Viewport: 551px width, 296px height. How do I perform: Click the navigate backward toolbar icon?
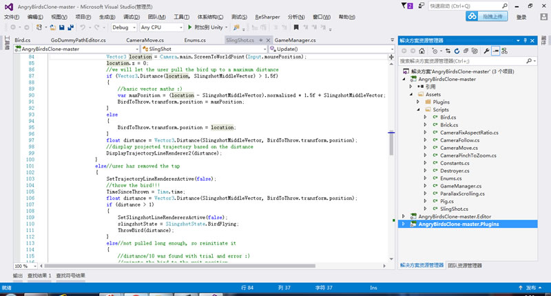(x=13, y=27)
